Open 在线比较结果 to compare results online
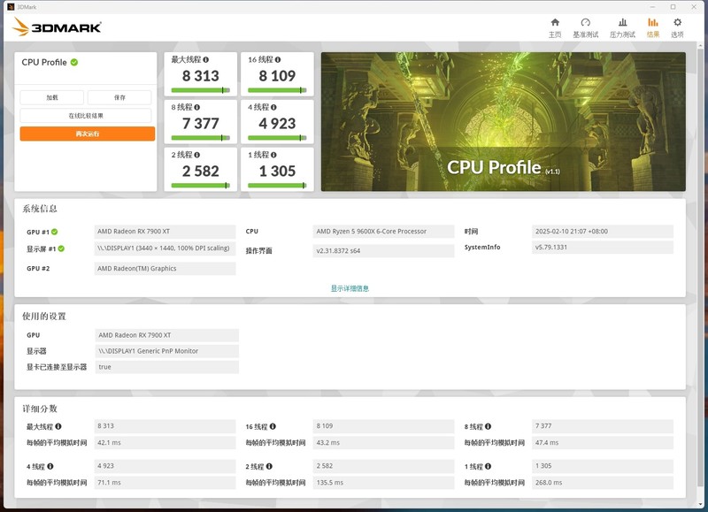The width and height of the screenshot is (708, 512). [x=85, y=116]
